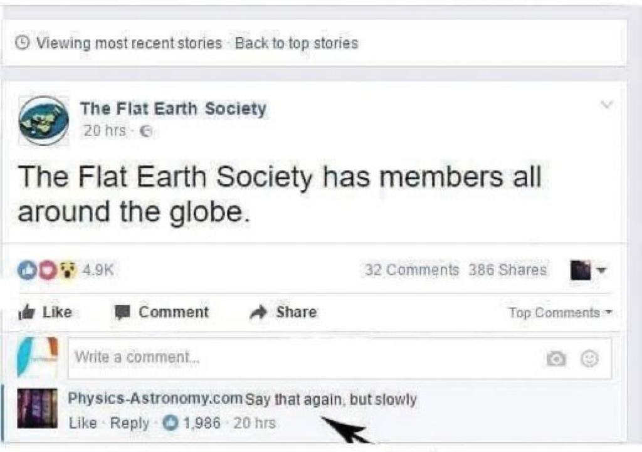Screen dimensions: 642x452
Task: Reply to the Physics-Astronomy.com comment
Action: 129,423
